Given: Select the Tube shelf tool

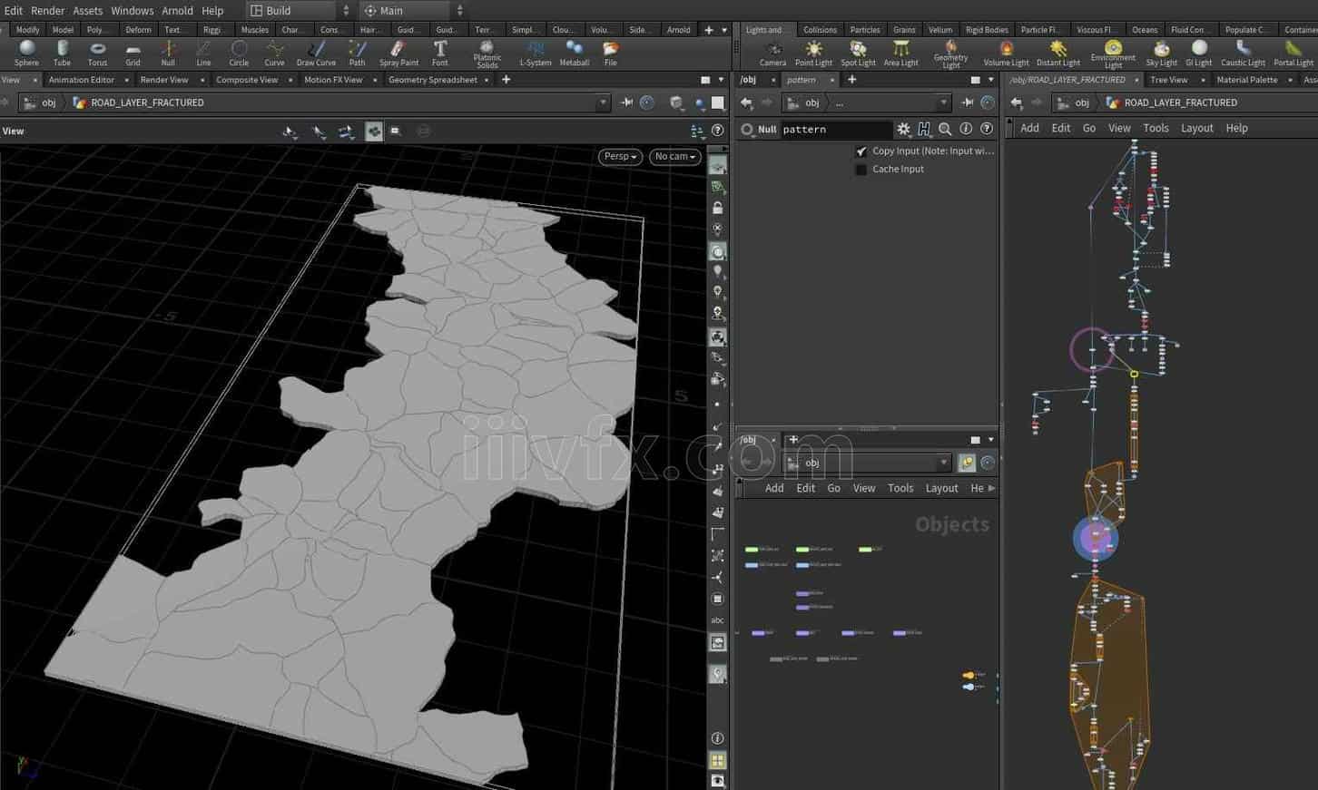Looking at the screenshot, I should pyautogui.click(x=62, y=54).
